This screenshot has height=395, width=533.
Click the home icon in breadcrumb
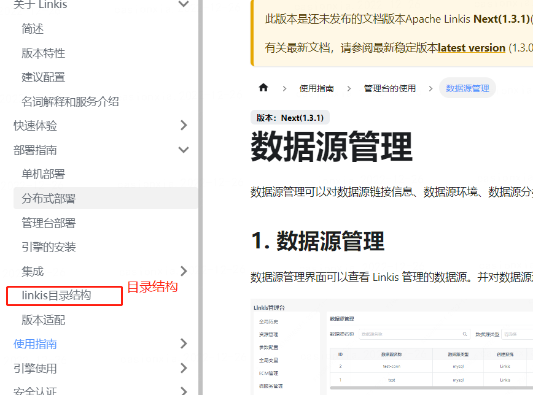coord(263,88)
